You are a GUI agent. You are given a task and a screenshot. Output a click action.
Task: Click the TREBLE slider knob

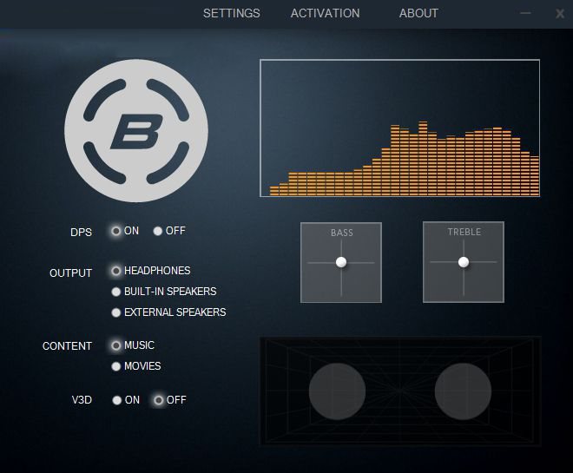coord(464,262)
